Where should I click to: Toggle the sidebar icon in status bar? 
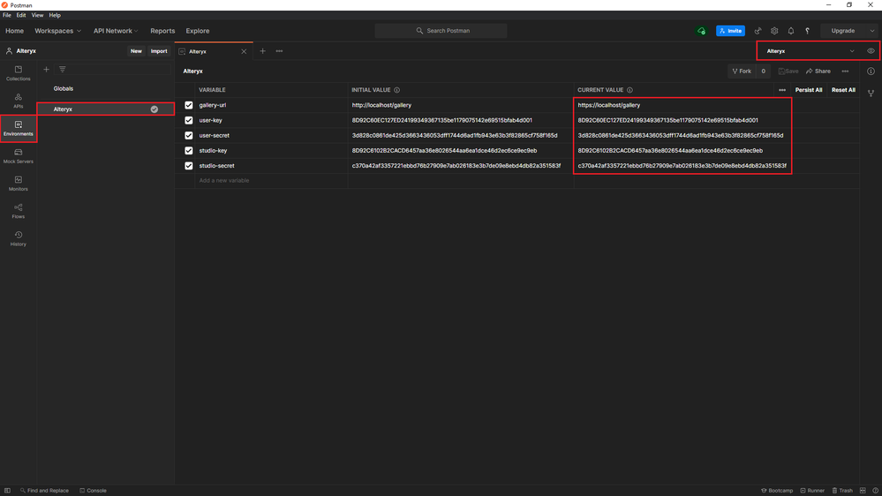point(7,491)
